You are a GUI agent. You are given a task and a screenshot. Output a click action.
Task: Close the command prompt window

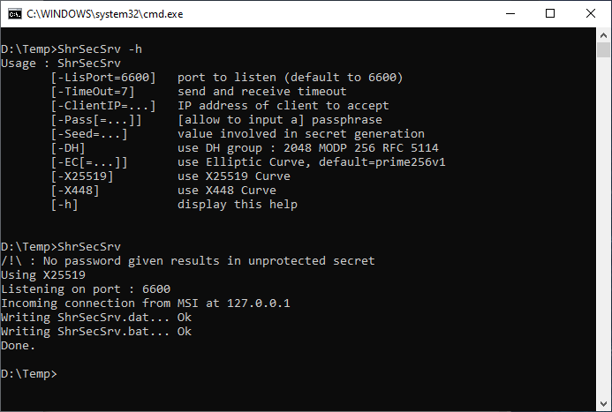tap(591, 13)
